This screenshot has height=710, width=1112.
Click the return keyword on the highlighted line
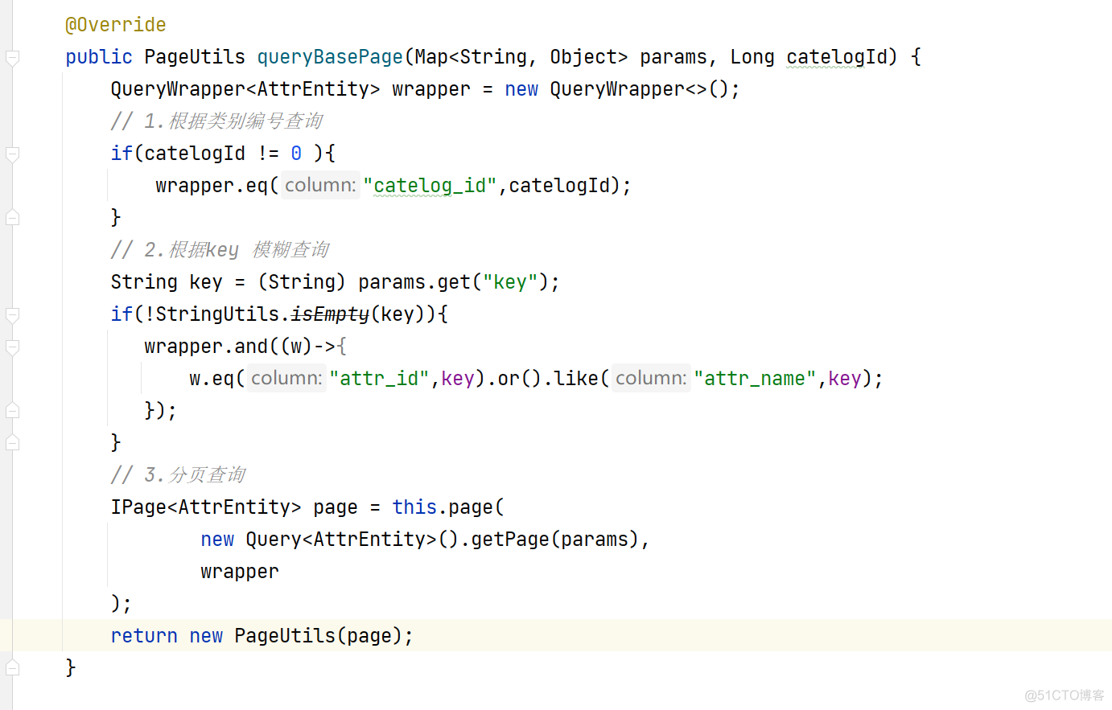(x=144, y=636)
